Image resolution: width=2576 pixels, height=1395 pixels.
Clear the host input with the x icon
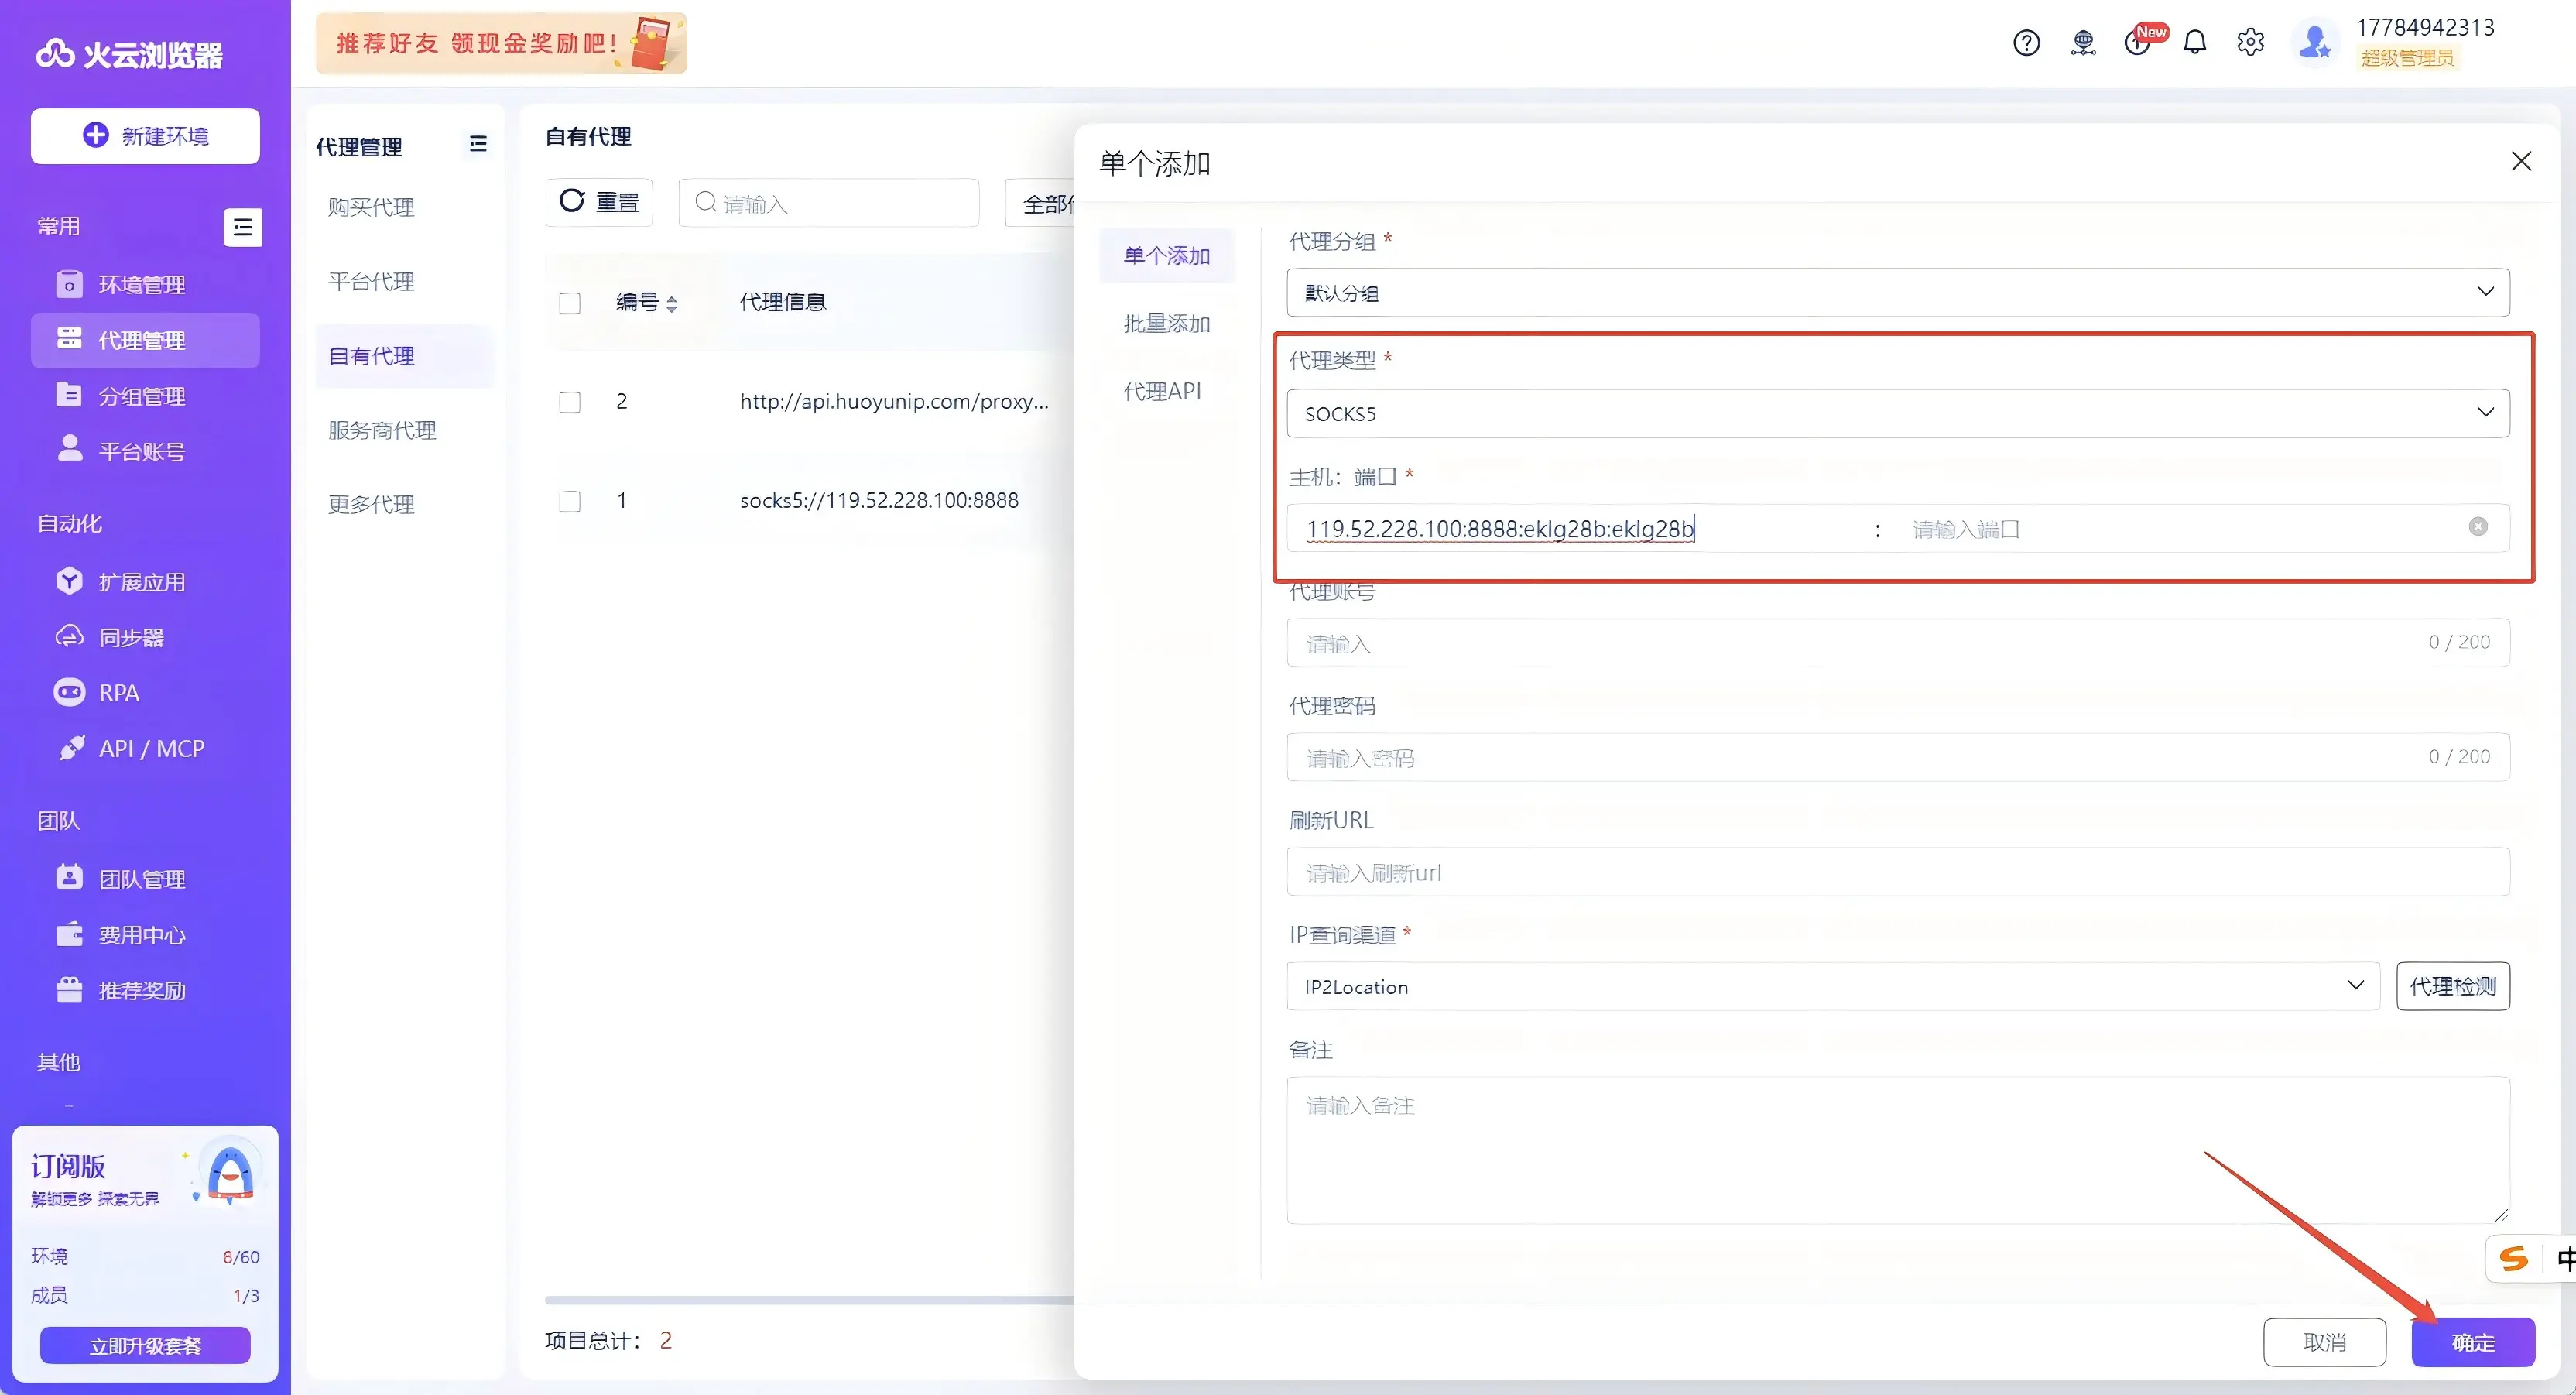click(2478, 527)
